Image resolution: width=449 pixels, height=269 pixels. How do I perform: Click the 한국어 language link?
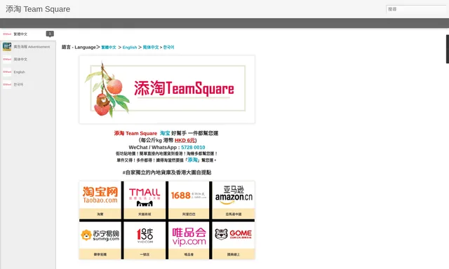(x=168, y=47)
